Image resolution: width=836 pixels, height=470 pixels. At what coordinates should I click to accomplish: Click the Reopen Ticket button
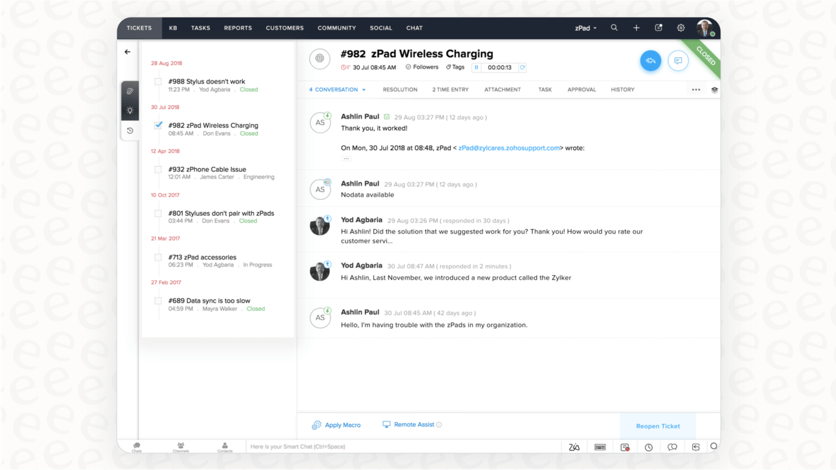(x=658, y=426)
